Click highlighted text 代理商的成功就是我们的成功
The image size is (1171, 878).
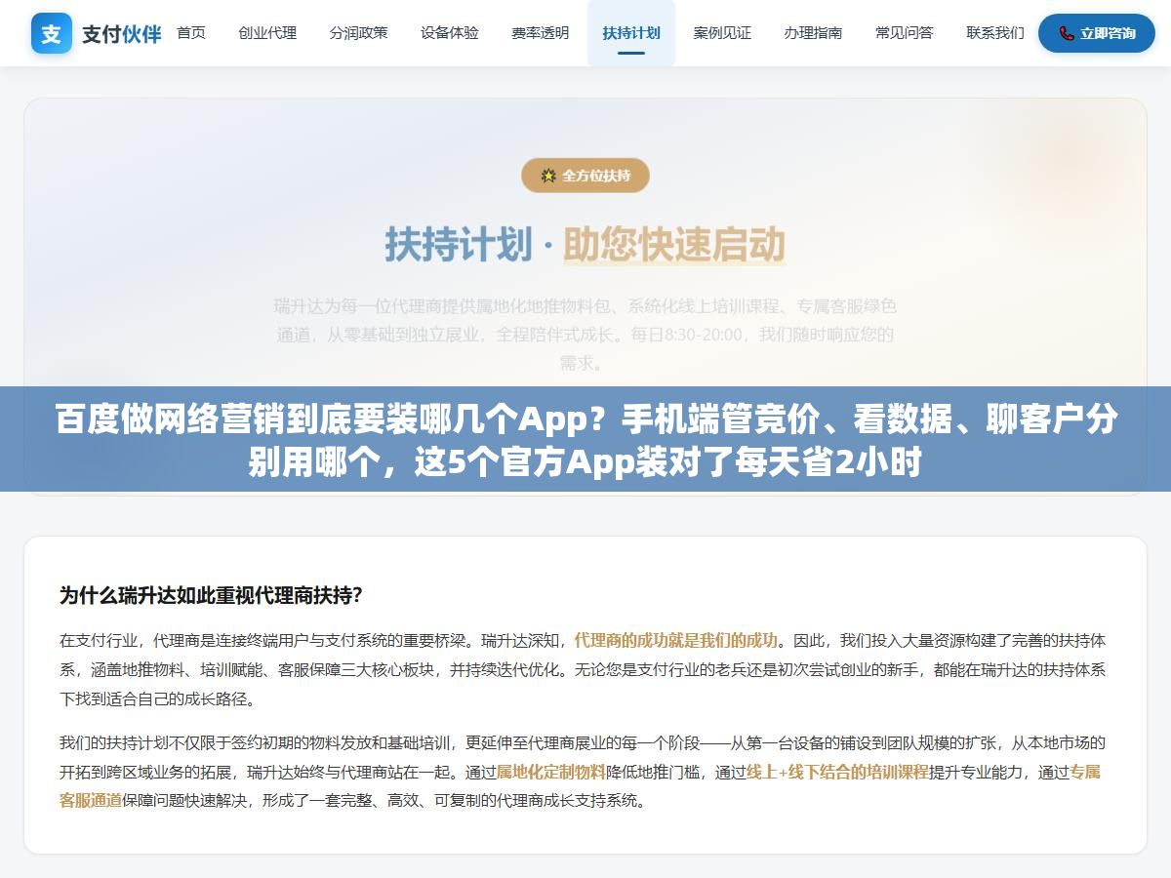click(676, 641)
